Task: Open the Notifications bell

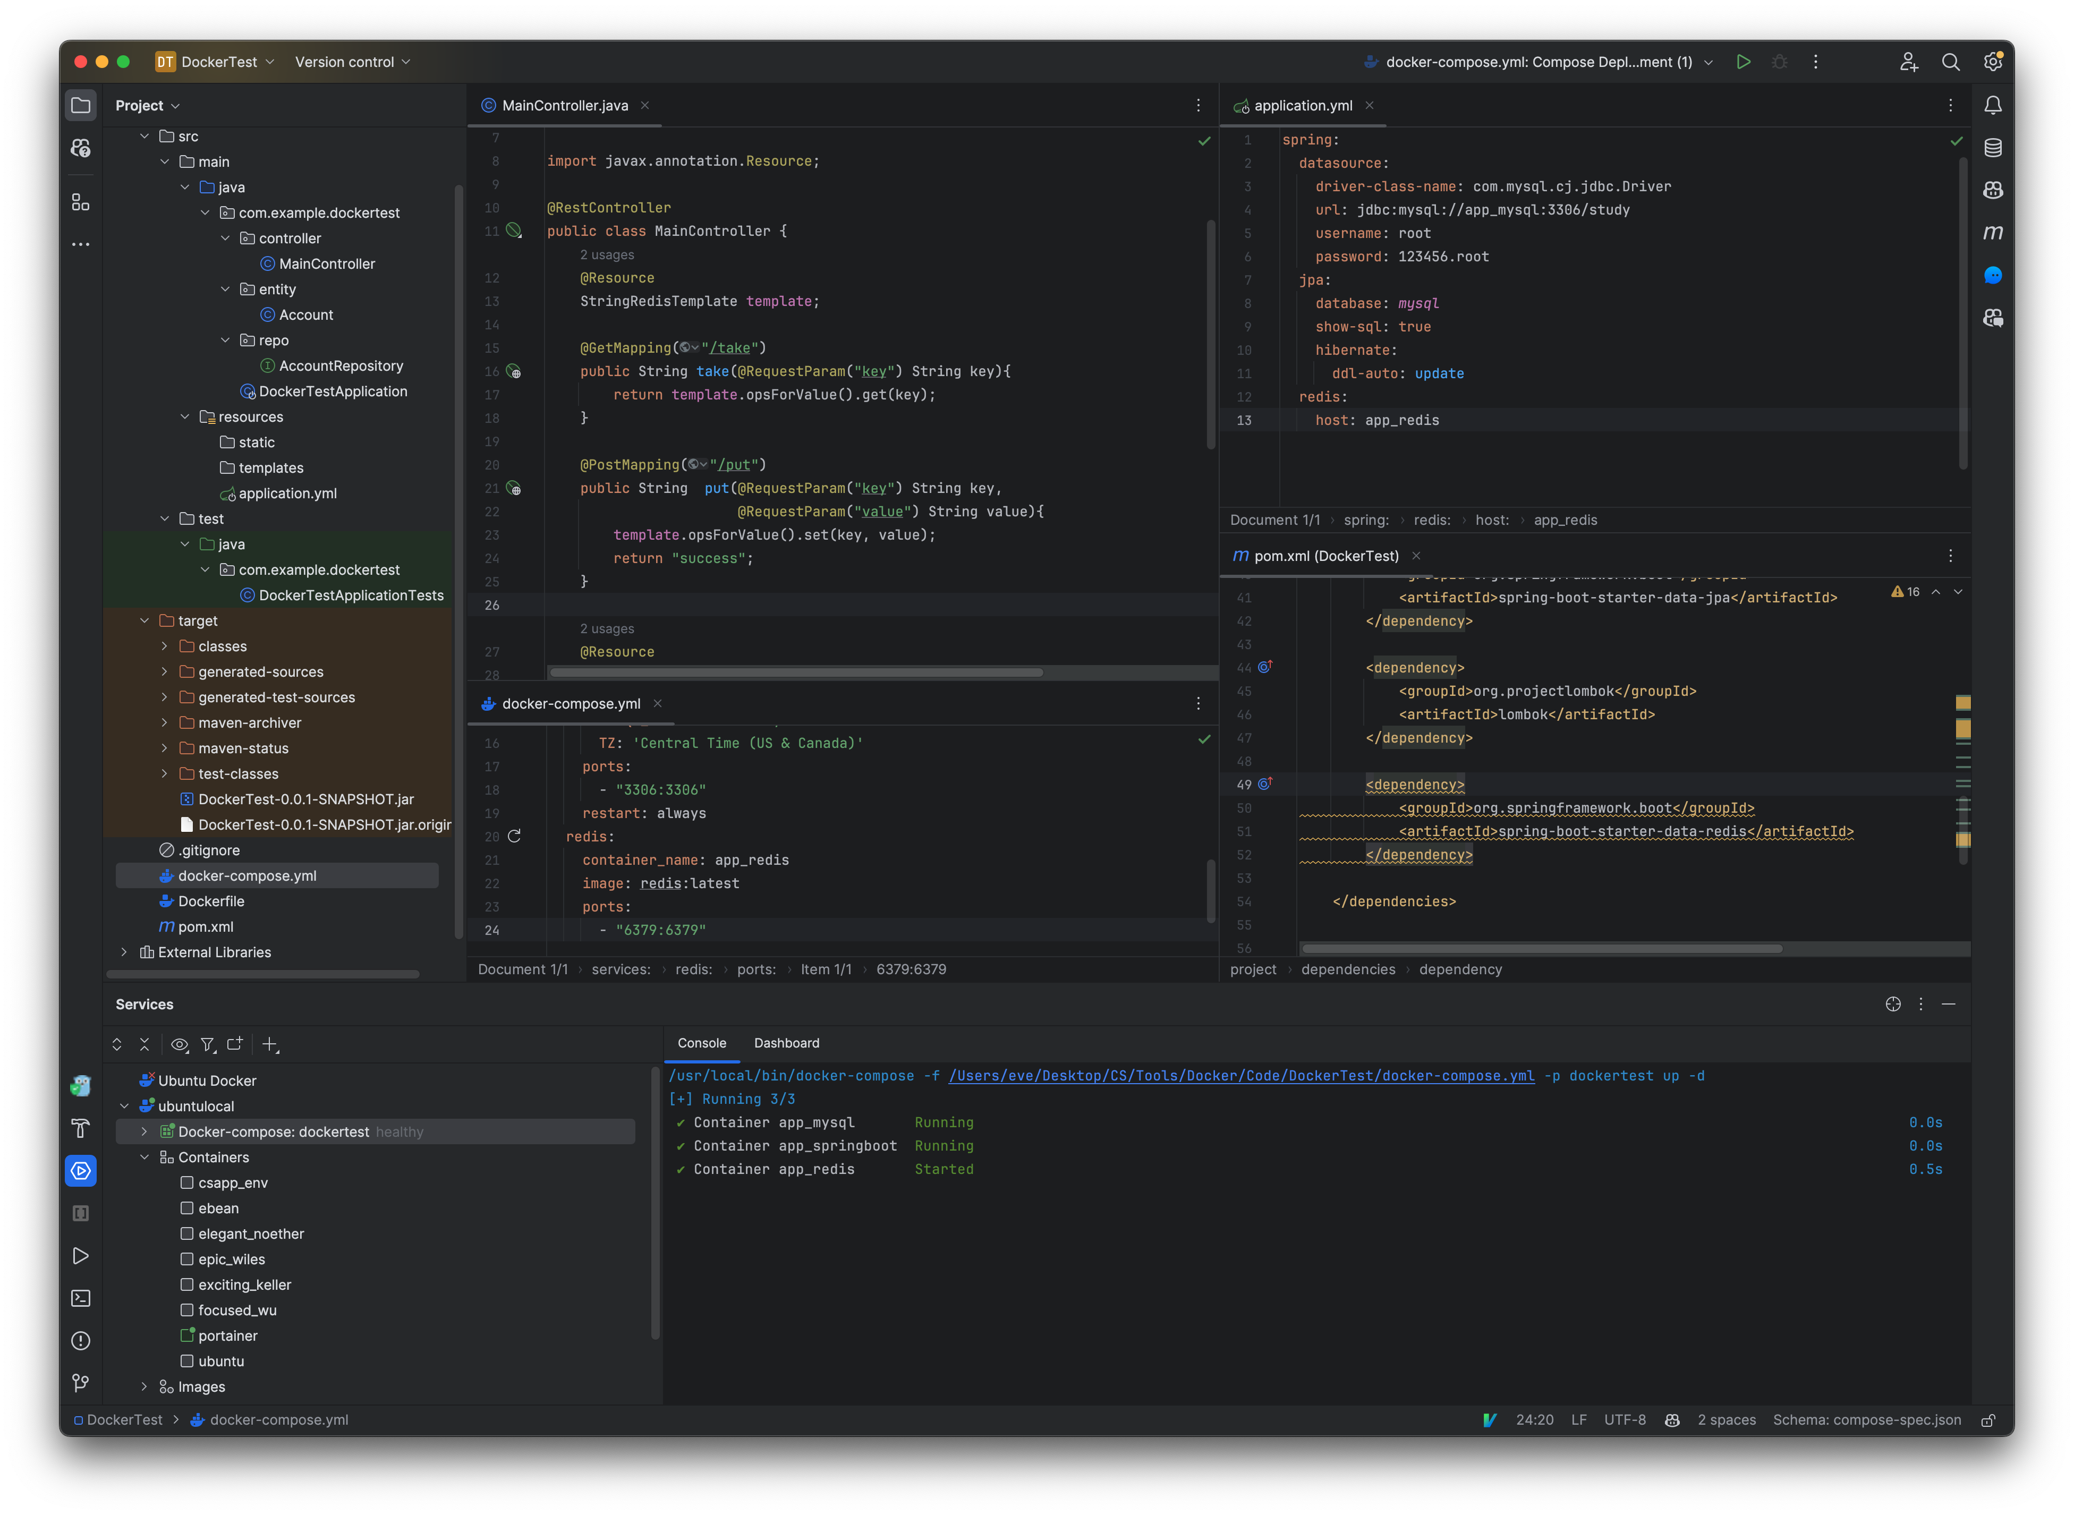Action: point(1993,106)
